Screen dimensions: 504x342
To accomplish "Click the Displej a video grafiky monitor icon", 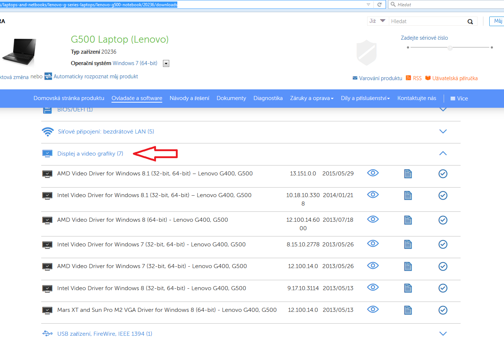I will 47,154.
